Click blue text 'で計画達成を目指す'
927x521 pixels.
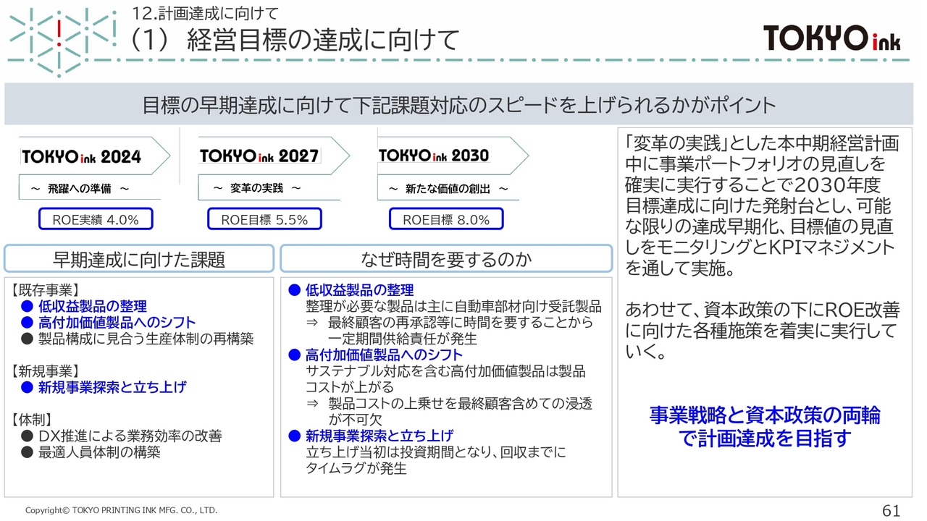point(765,439)
